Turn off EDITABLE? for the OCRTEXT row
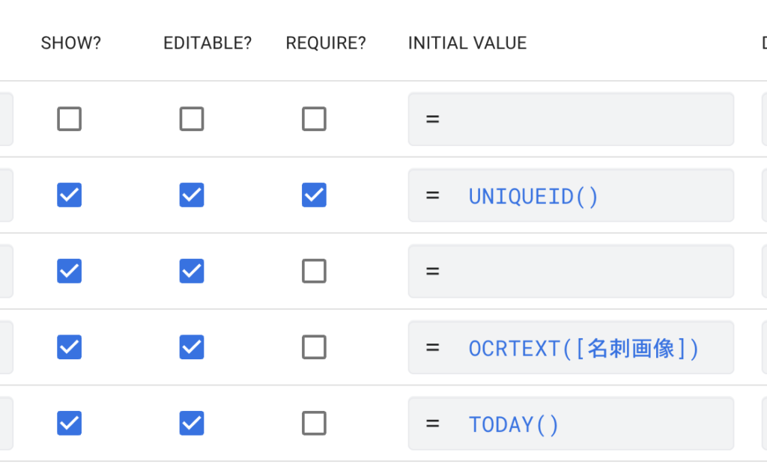Image resolution: width=767 pixels, height=470 pixels. (192, 347)
